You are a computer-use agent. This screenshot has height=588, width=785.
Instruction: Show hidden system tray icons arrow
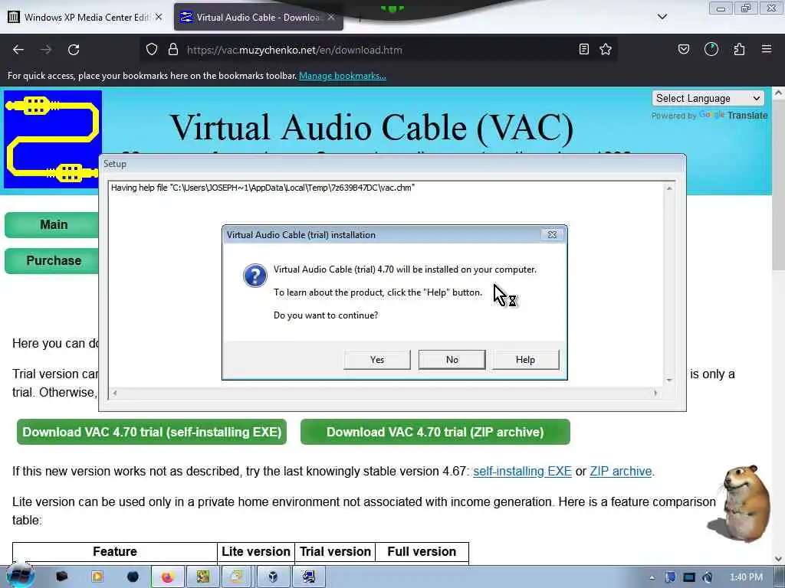[x=652, y=578]
